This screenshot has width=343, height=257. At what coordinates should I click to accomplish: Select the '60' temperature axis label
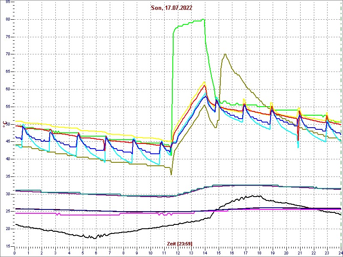7,90
